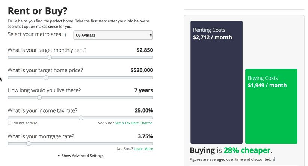Open the mortgage rate Learn More link

tap(143, 149)
